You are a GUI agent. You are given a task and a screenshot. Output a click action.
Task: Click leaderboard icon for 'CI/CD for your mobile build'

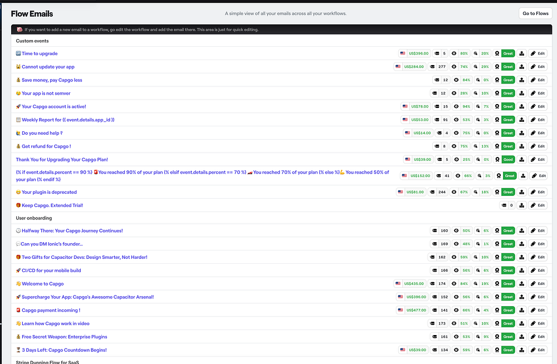click(521, 270)
